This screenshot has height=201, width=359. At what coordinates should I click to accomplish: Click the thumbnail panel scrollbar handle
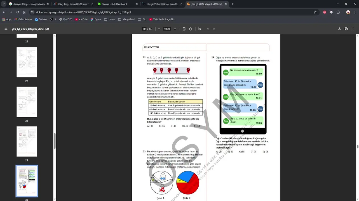[x=55, y=141]
